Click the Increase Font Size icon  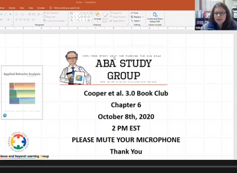[x=1, y=14]
